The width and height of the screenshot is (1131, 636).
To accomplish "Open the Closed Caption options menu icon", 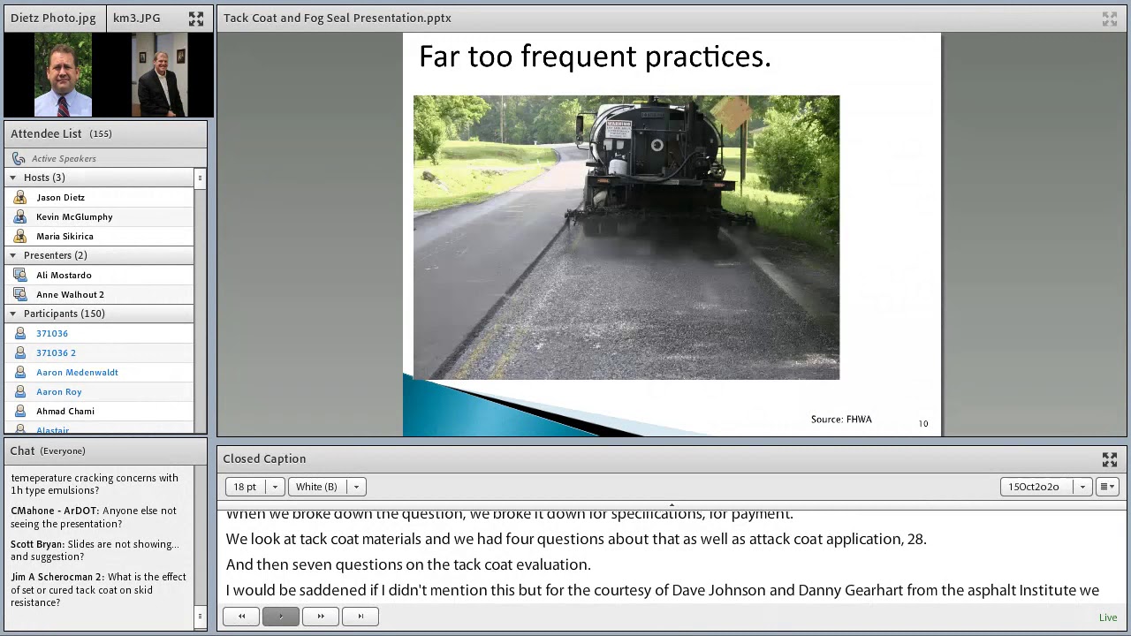I will 1107,487.
